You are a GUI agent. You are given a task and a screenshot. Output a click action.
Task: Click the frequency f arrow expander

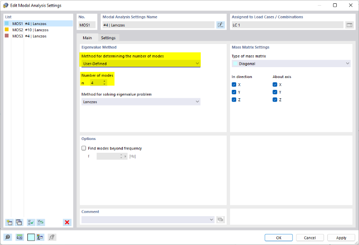click(125, 156)
